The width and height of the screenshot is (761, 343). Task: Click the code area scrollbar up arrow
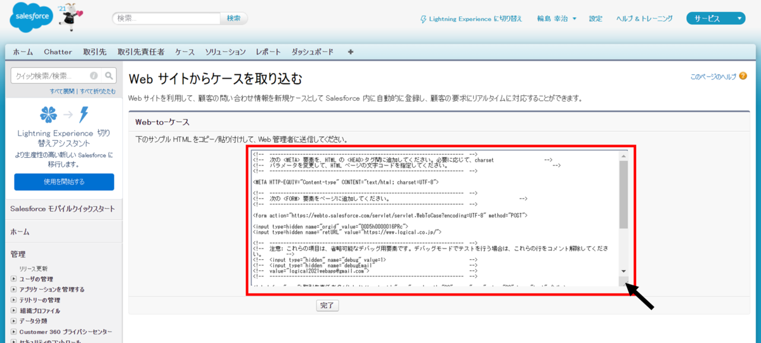coord(623,156)
